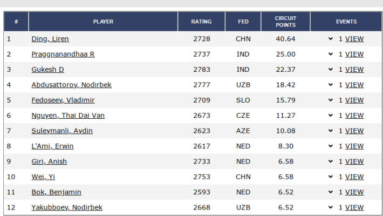Screen dimensions: 383x216
Task: Expand events chevron in Gukesh D row
Action: [x=330, y=70]
